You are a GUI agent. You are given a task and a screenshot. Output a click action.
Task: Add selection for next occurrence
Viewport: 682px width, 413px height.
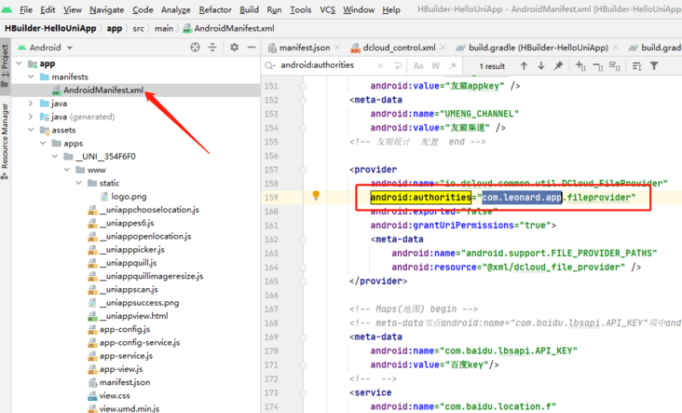[580, 65]
